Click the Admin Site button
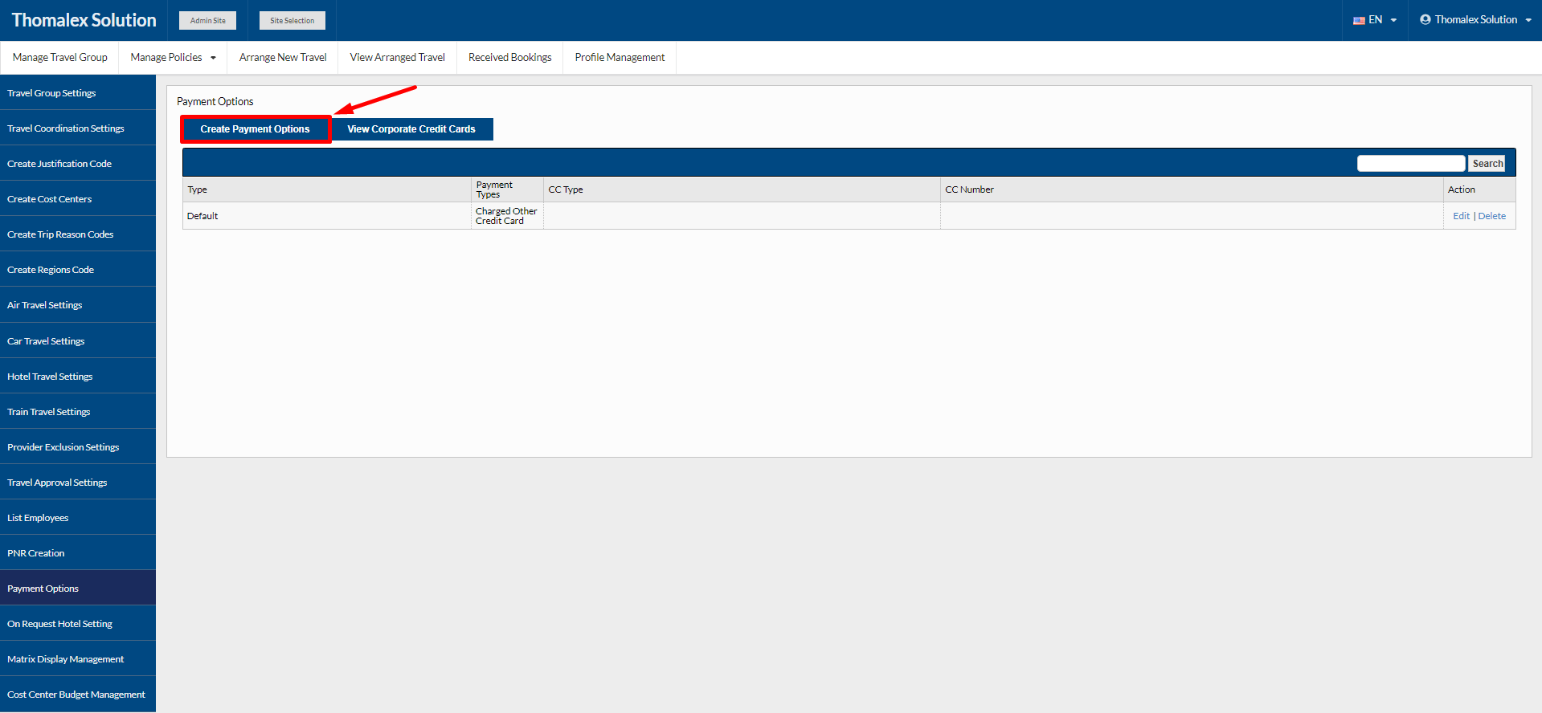 [x=208, y=21]
